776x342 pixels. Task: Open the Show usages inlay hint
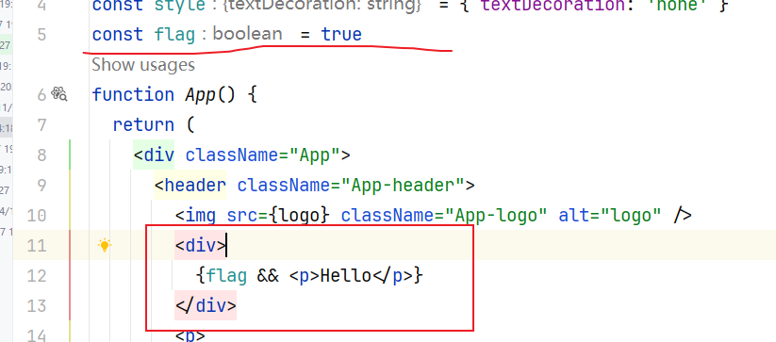point(143,65)
